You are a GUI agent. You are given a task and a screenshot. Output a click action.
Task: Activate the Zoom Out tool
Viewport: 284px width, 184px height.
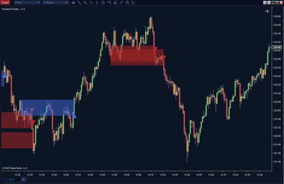[91, 3]
